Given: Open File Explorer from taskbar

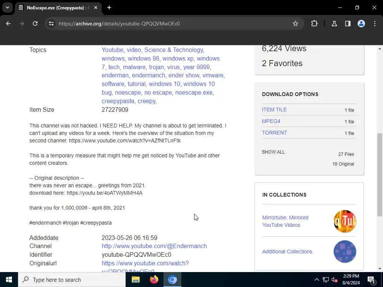Looking at the screenshot, I should pos(135,280).
